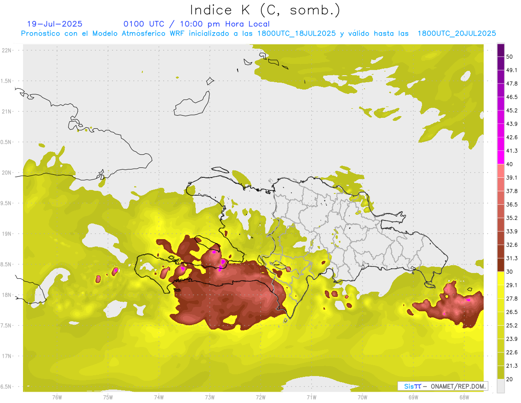Pick the dark purple swatch above 50
The height and width of the screenshot is (403, 521).
pos(501,50)
